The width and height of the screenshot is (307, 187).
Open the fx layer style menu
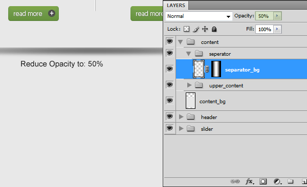tap(250, 181)
